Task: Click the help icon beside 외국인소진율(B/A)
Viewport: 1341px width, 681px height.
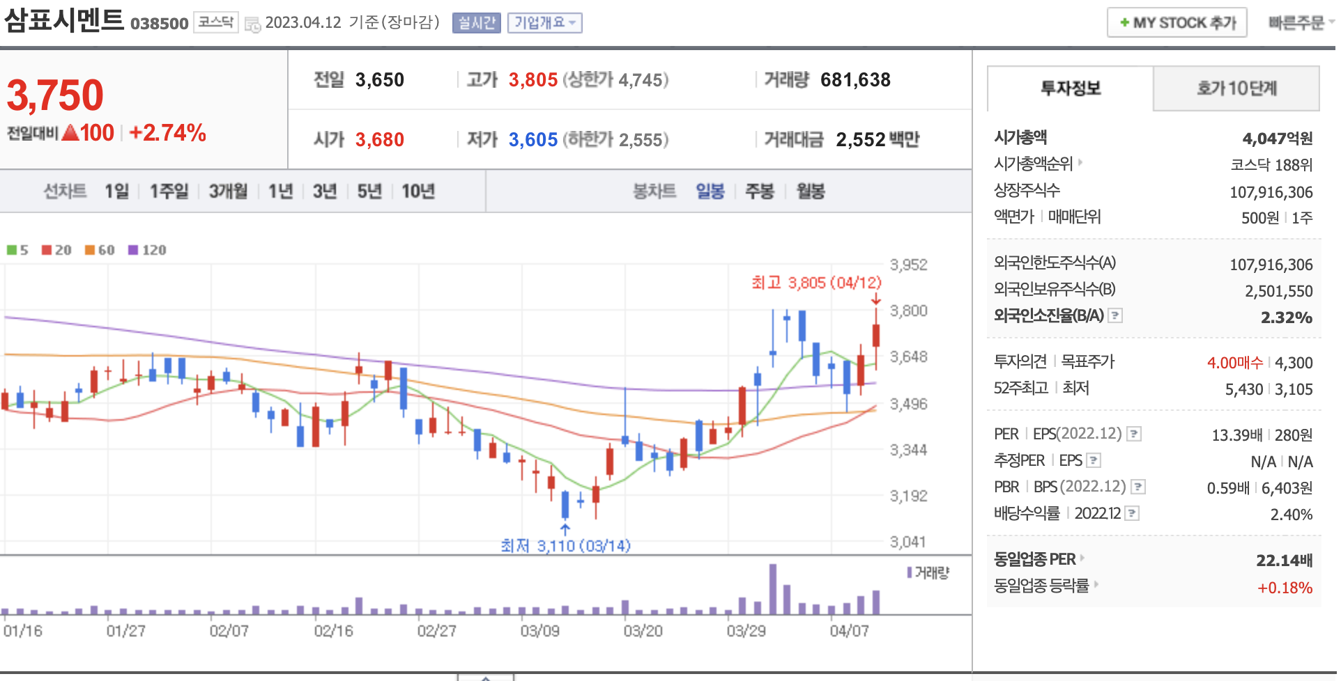Action: coord(1115,315)
